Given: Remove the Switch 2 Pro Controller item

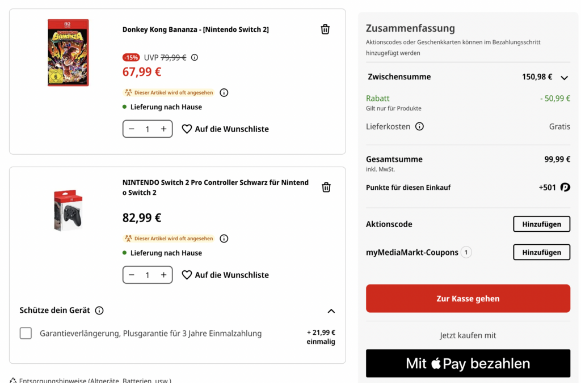Looking at the screenshot, I should 326,187.
